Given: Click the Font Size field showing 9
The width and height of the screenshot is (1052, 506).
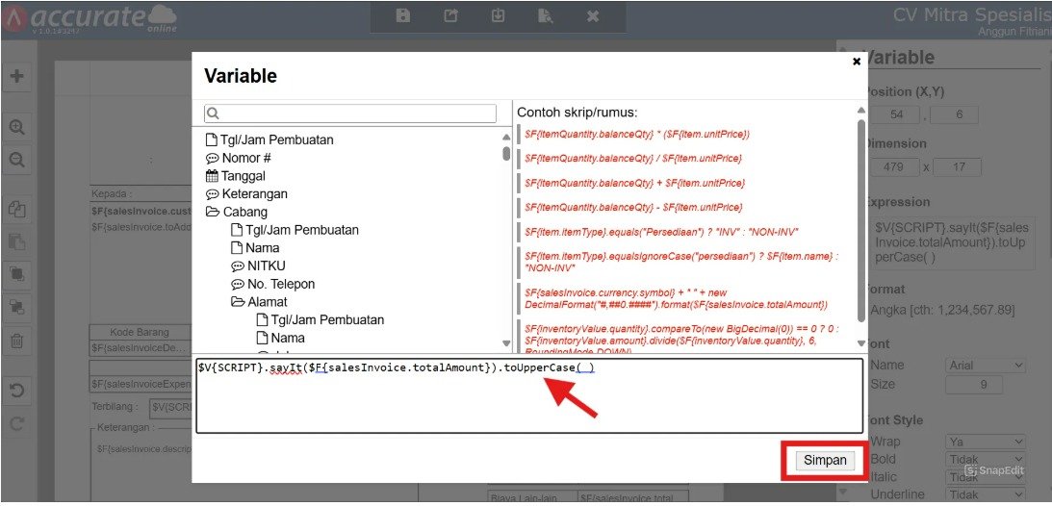Looking at the screenshot, I should pos(974,385).
